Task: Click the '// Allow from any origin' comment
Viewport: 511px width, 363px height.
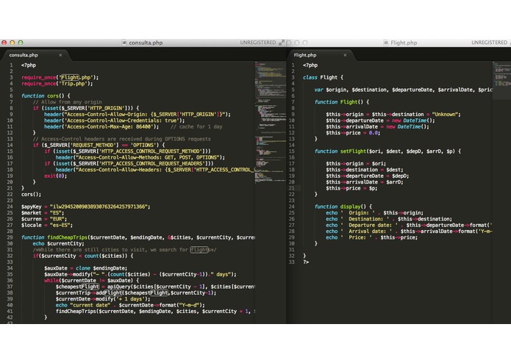Action: (x=67, y=102)
